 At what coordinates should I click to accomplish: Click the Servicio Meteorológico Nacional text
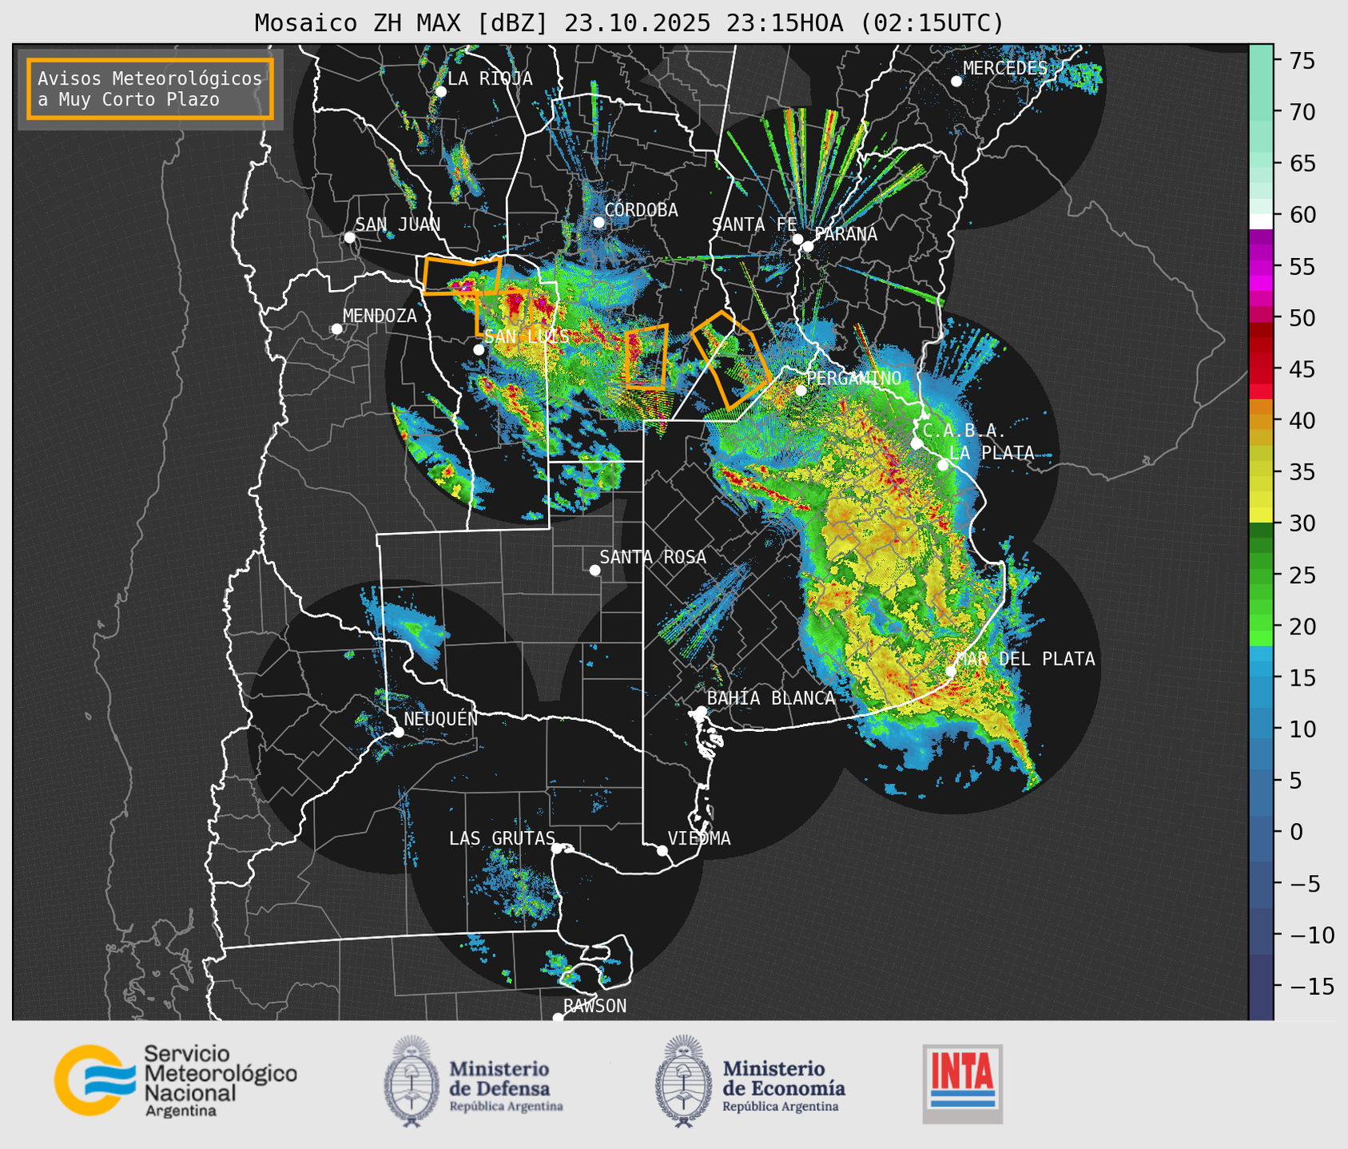(x=220, y=1080)
